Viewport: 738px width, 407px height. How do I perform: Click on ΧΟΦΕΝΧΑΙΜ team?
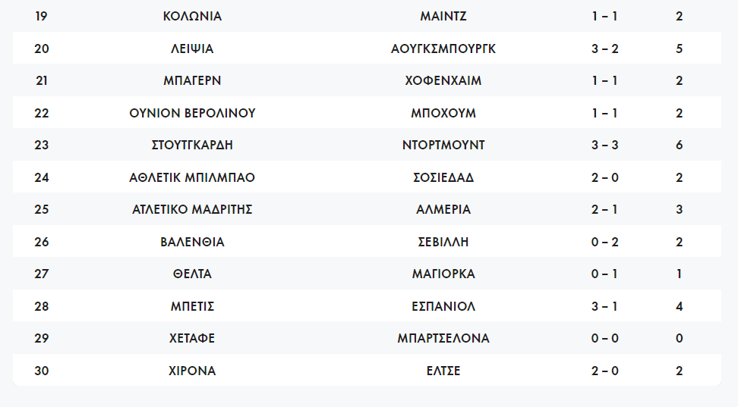pos(443,80)
